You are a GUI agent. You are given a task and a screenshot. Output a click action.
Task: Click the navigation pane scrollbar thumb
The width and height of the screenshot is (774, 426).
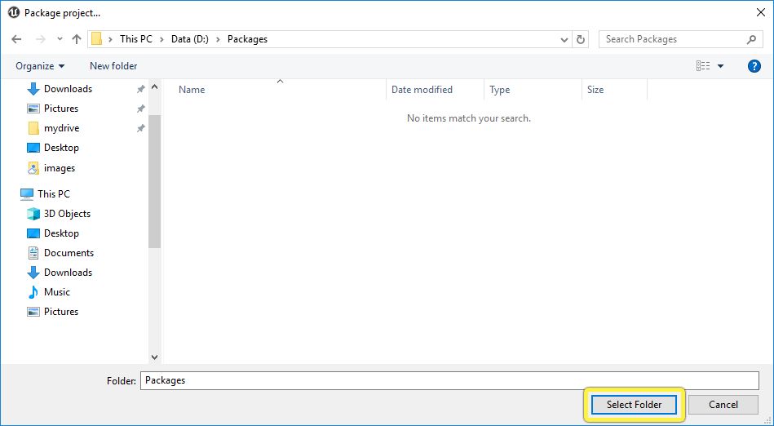click(154, 181)
